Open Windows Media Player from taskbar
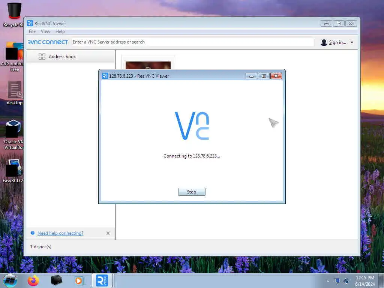The image size is (384, 288). point(79,280)
